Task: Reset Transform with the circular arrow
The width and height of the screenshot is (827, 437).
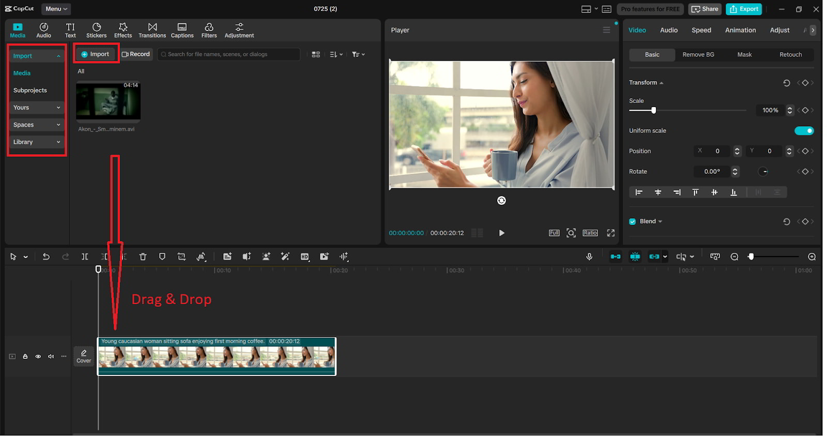Action: (787, 83)
